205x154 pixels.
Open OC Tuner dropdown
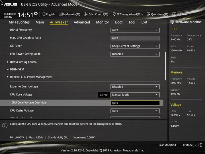coord(135,46)
